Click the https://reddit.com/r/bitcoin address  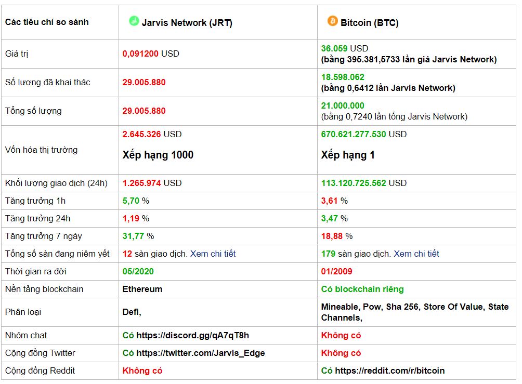coord(390,370)
